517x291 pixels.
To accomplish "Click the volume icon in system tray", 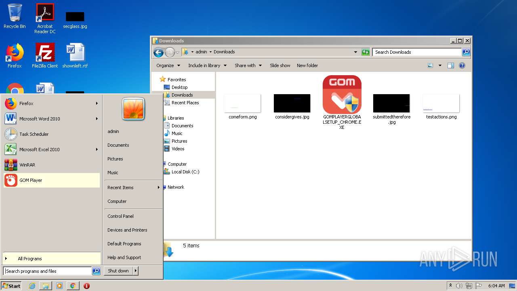I will click(x=459, y=286).
